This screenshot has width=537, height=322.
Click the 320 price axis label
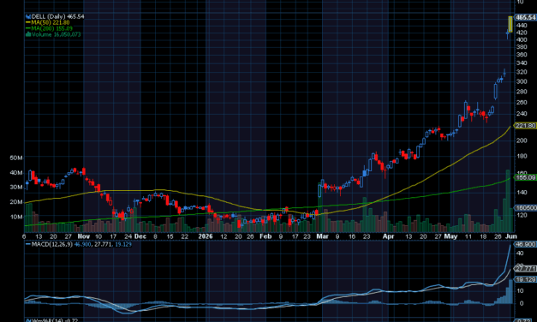pos(522,72)
